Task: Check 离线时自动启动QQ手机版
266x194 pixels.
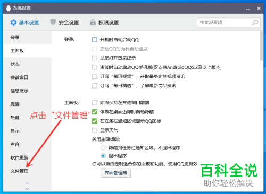Action: 95,67
